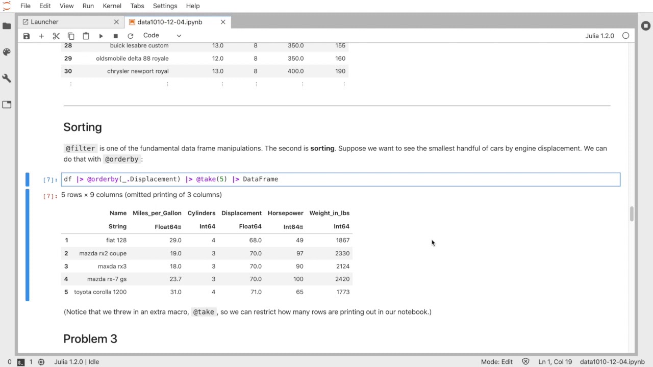Click the Cylinders column header
Image resolution: width=653 pixels, height=367 pixels.
pos(202,213)
